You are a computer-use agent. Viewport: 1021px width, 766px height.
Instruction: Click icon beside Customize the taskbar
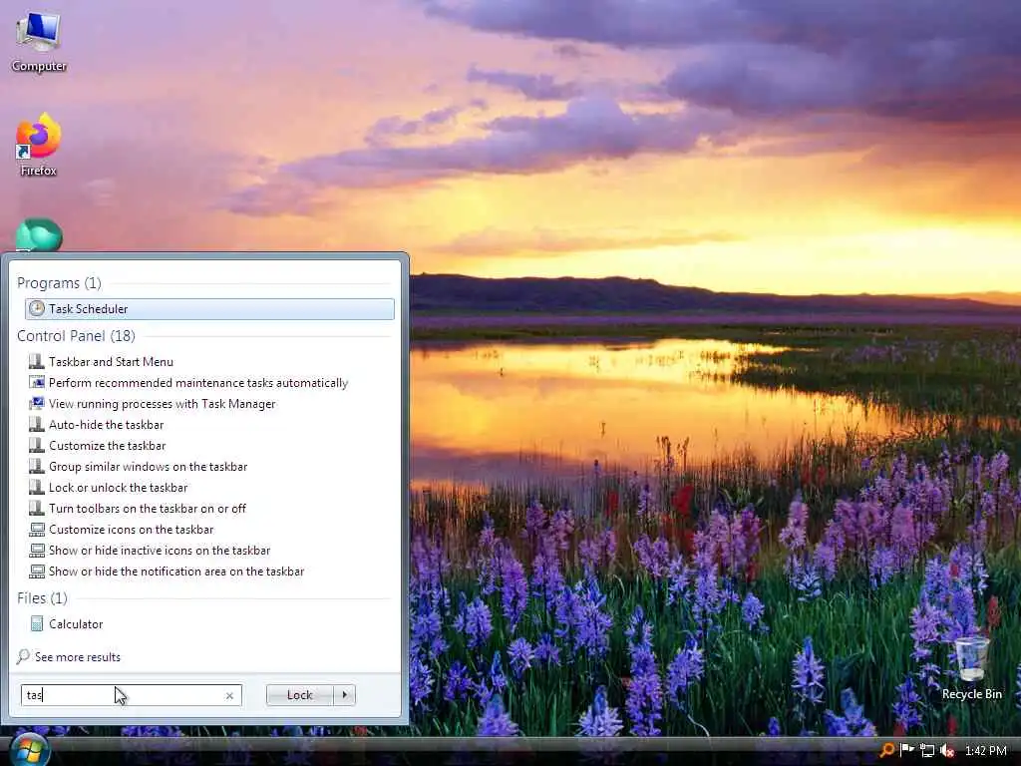click(37, 446)
